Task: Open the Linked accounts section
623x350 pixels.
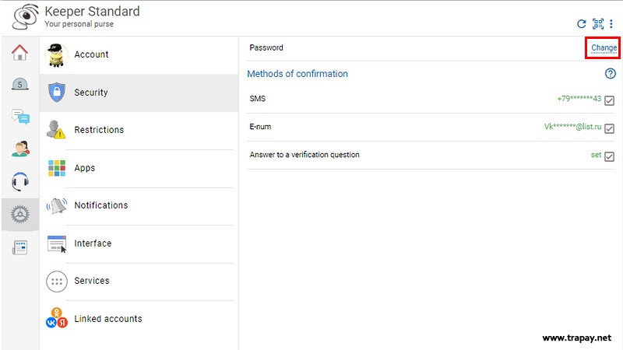Action: tap(107, 319)
